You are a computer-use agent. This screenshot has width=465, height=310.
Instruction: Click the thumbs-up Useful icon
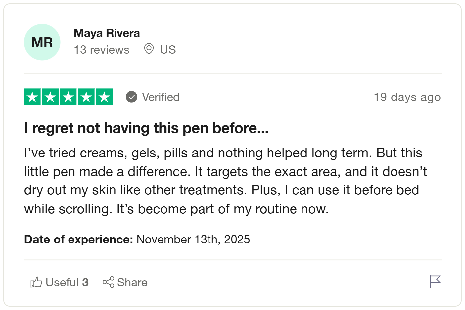[36, 282]
